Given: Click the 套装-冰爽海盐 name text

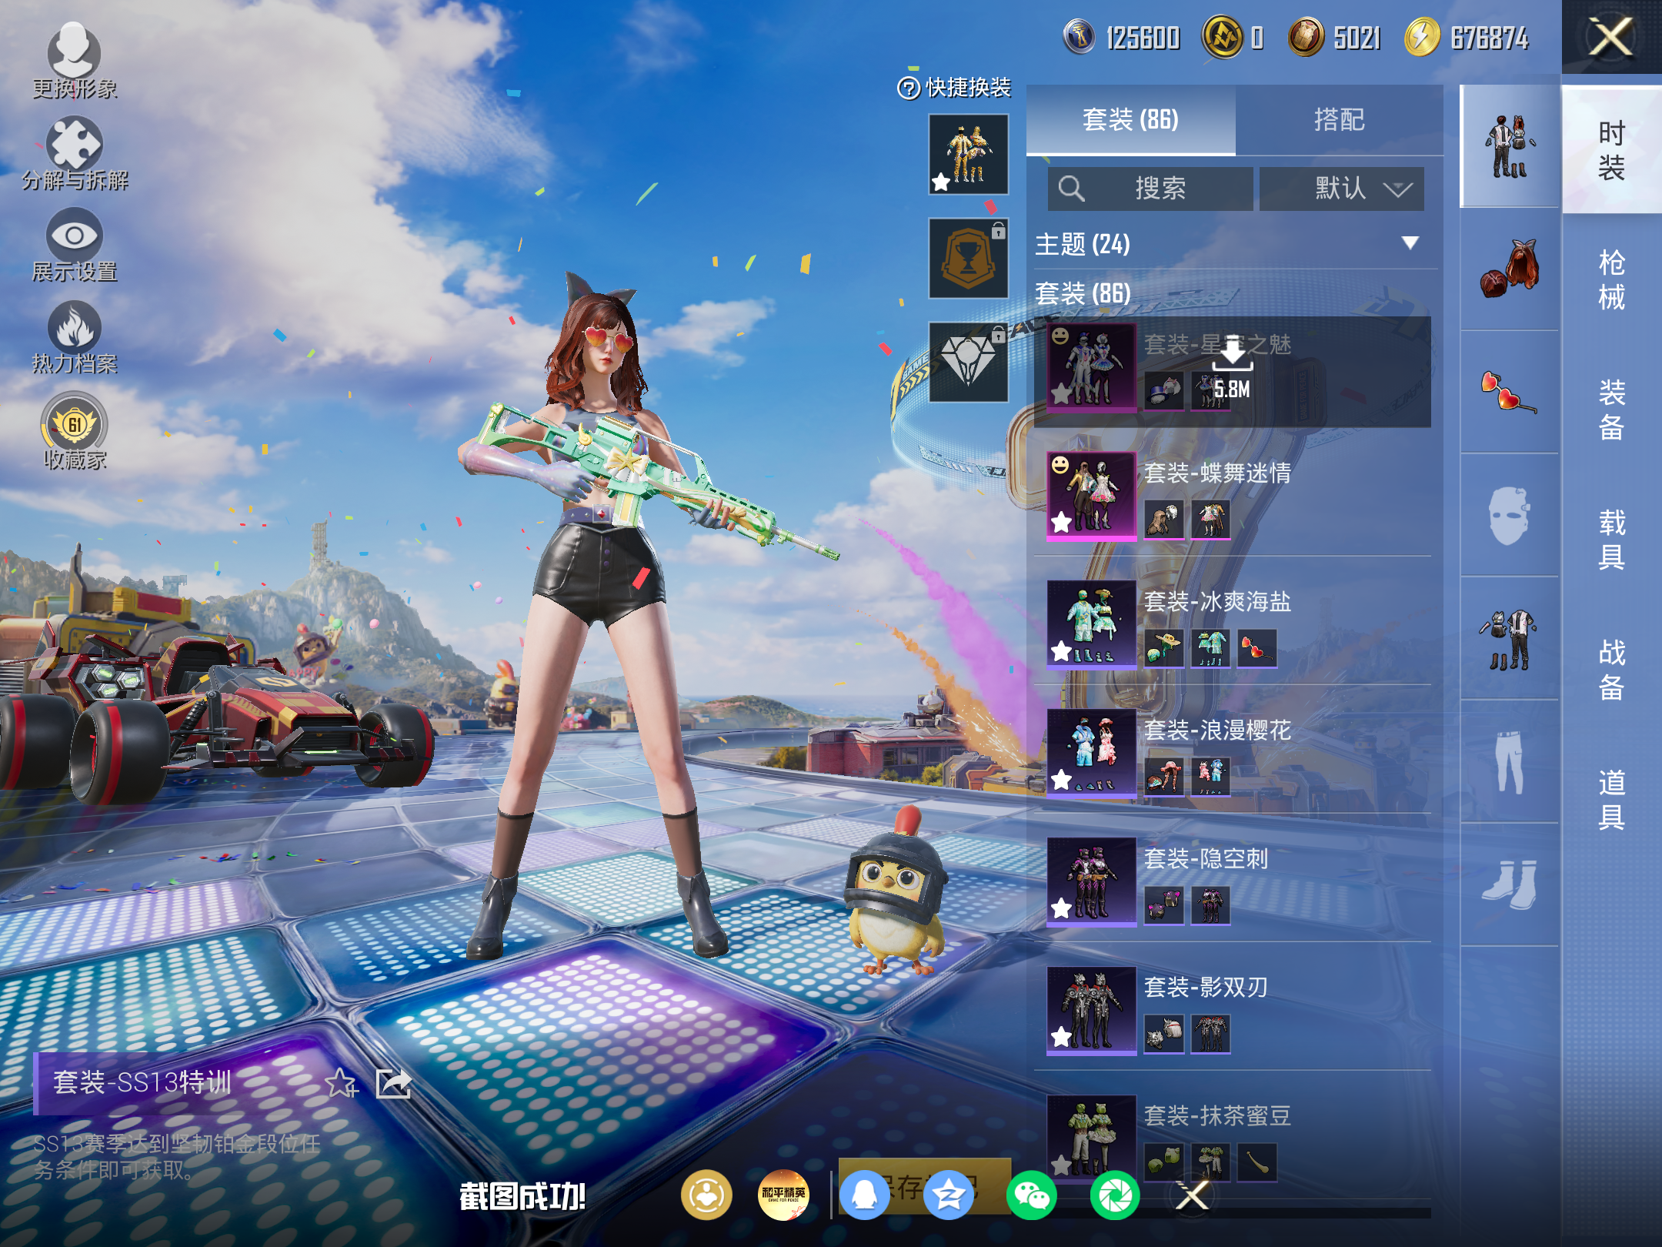Looking at the screenshot, I should coord(1217,602).
